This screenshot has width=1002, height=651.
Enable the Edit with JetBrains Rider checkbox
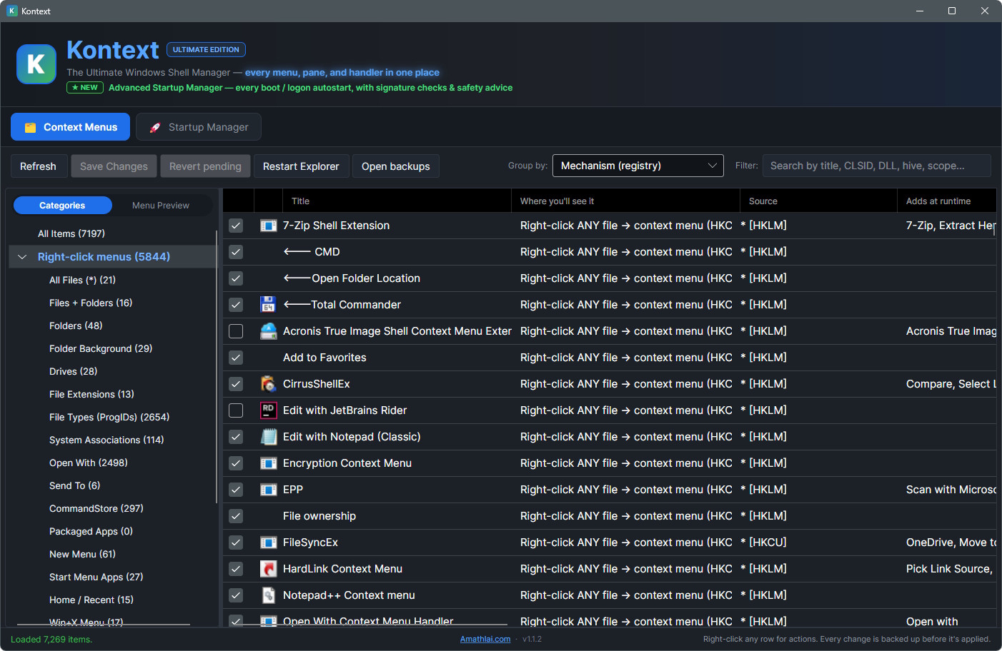[x=236, y=410]
